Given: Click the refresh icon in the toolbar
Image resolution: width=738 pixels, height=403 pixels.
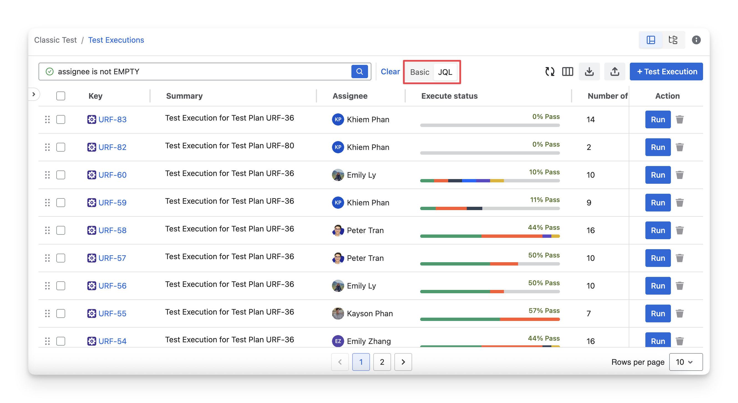Looking at the screenshot, I should 549,72.
